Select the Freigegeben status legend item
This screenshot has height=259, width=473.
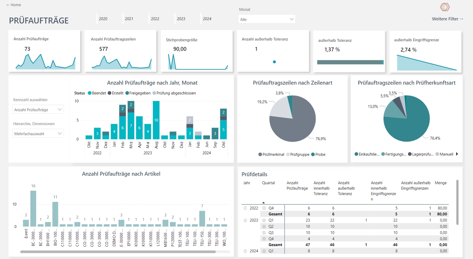(x=138, y=93)
